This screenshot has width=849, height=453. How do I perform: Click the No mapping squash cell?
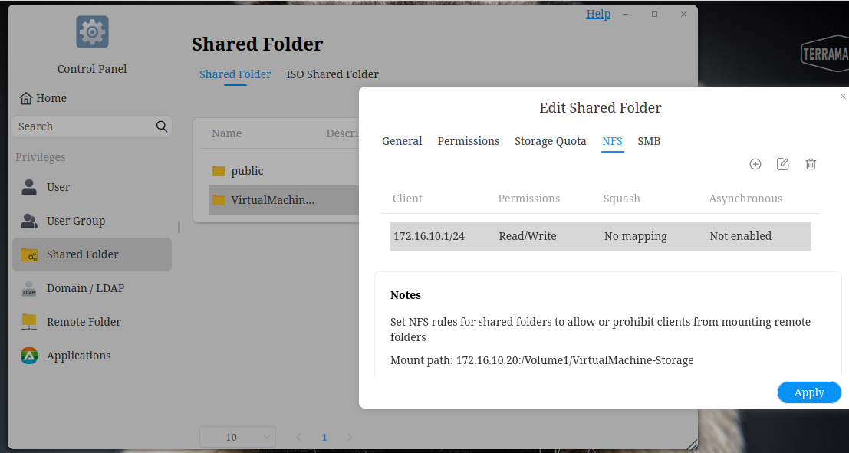pos(636,236)
